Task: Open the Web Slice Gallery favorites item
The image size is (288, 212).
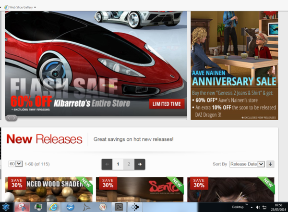Action: coord(20,7)
